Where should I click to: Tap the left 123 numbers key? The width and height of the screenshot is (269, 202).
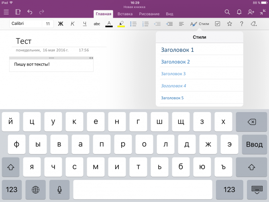pyautogui.click(x=12, y=190)
